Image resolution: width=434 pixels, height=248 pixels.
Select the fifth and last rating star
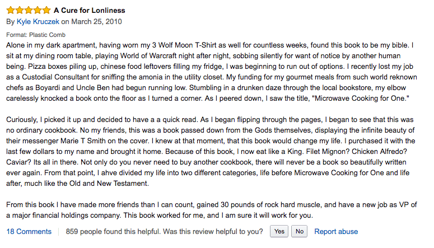46,10
